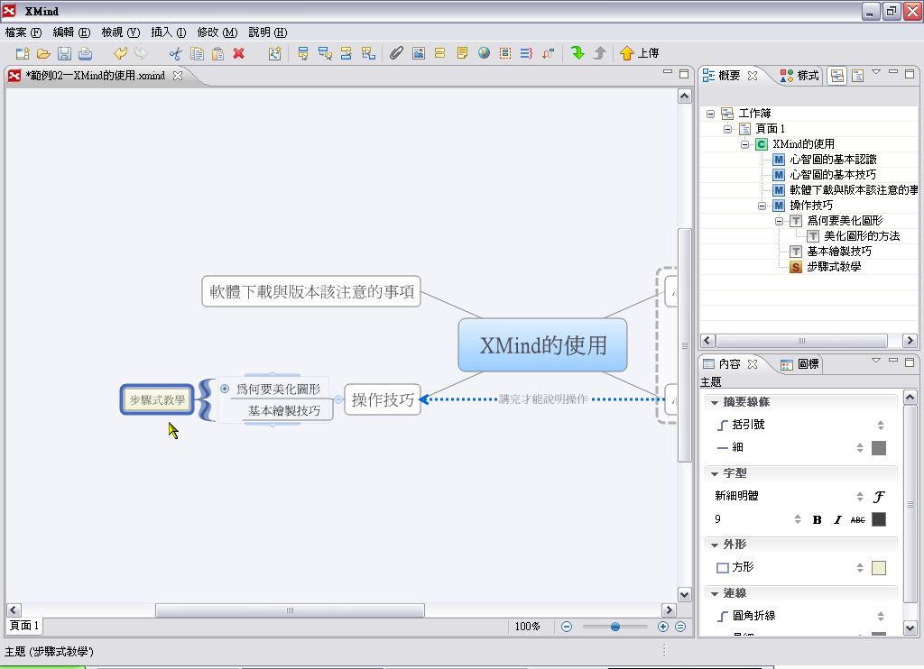Viewport: 924px width, 669px height.
Task: Collapse the 字型 section
Action: (715, 473)
